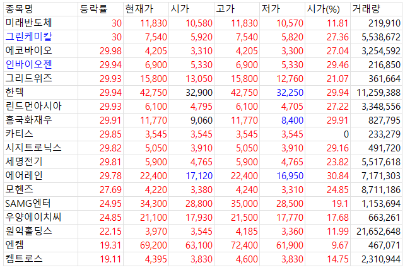The height and width of the screenshot is (270, 405).
Task: Click the current price 69,200
Action: click(x=153, y=245)
